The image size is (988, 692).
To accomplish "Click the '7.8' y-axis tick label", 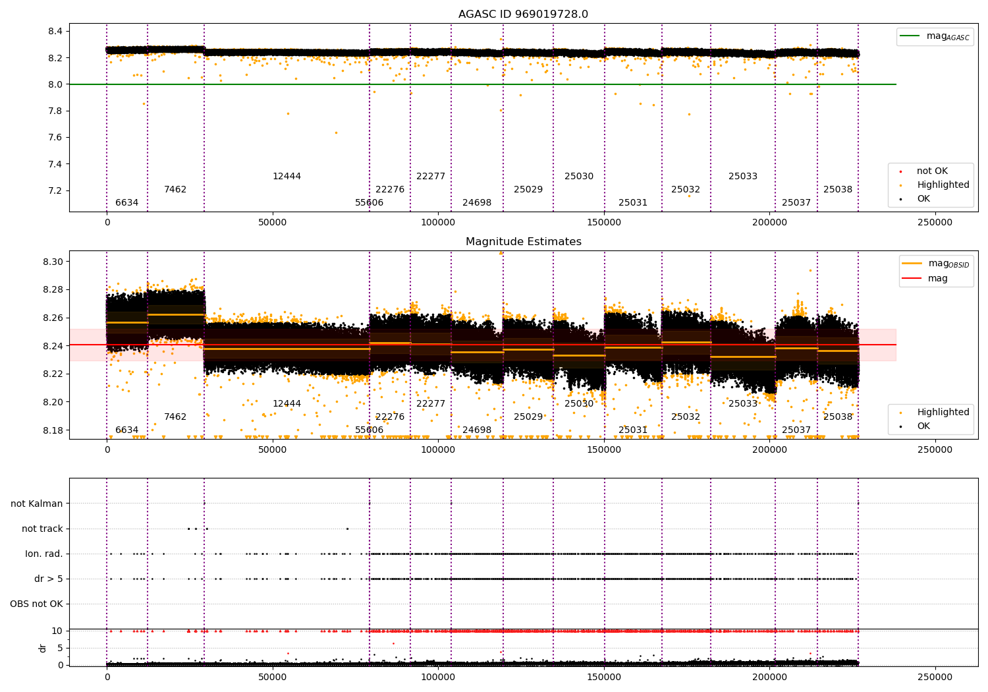I will click(55, 111).
